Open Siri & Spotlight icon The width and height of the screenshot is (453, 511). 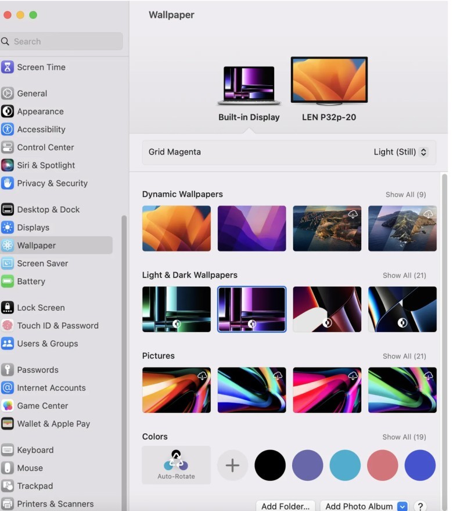pos(8,165)
